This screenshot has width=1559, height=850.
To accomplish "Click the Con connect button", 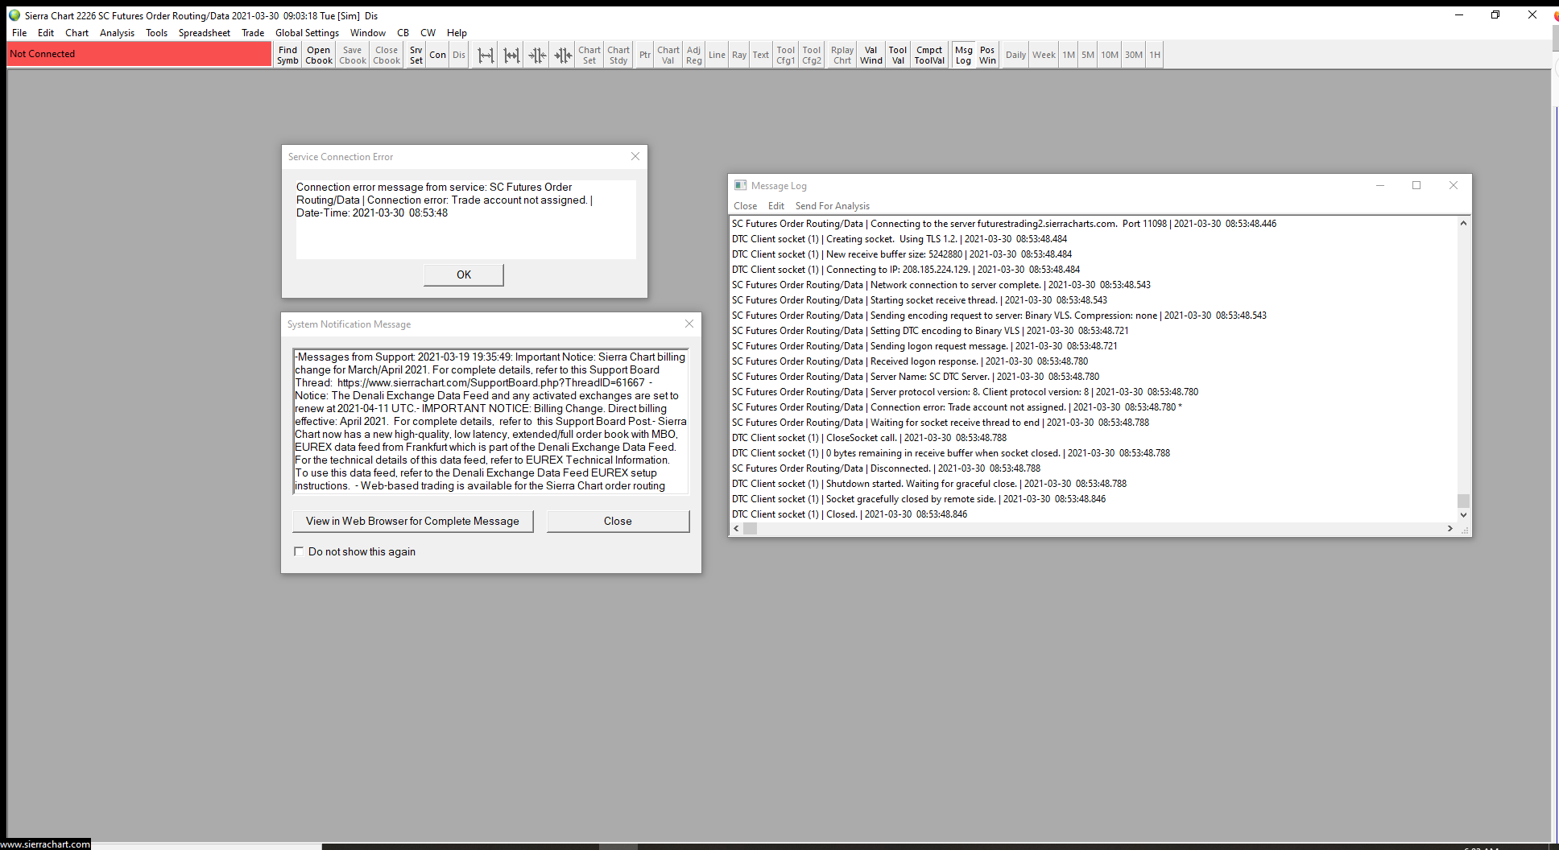I will tap(437, 55).
